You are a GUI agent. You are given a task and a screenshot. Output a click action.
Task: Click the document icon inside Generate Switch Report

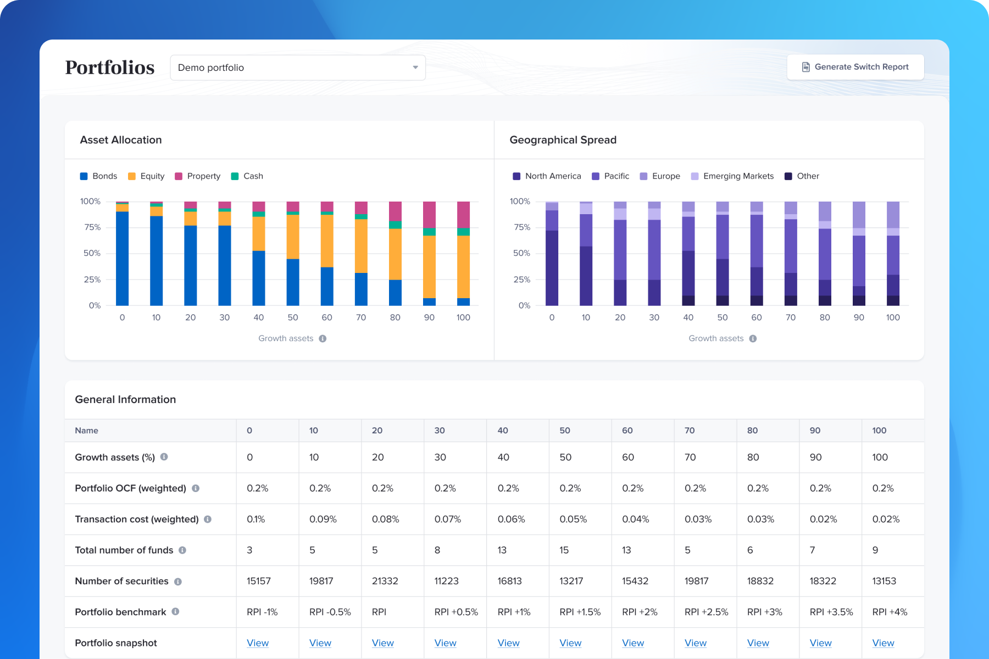click(x=805, y=66)
